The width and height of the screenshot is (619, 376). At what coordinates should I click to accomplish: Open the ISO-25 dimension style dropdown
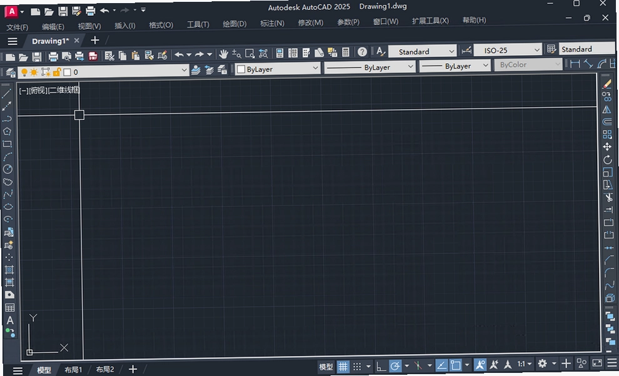536,50
